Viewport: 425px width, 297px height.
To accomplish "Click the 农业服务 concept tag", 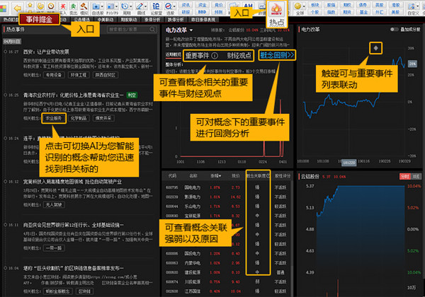I will 54,118.
